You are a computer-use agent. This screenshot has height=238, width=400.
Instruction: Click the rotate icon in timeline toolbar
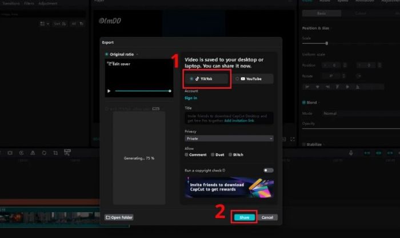(x=44, y=153)
